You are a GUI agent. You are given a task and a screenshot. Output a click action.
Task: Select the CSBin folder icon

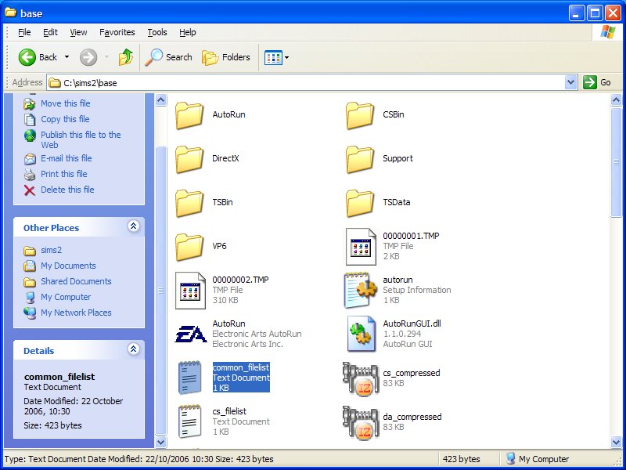[x=360, y=115]
